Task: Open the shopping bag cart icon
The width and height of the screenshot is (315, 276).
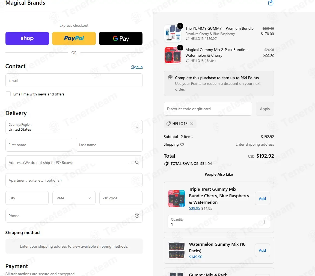Action: (x=271, y=3)
